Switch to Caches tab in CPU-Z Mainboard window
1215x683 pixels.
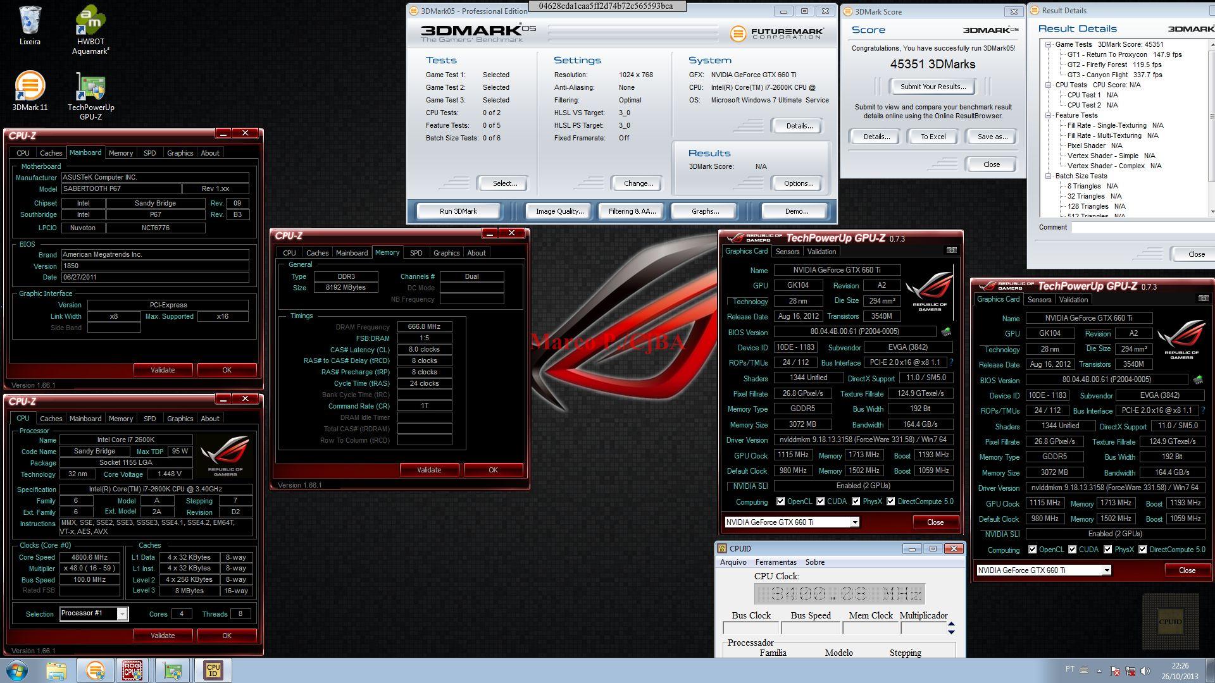click(51, 153)
